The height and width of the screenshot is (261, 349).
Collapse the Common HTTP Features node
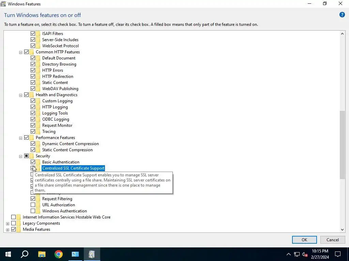[x=20, y=52]
